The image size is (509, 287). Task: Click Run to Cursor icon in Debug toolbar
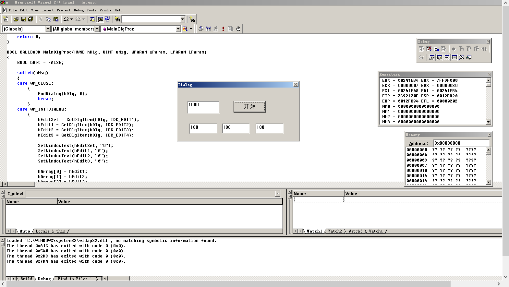tap(484, 49)
